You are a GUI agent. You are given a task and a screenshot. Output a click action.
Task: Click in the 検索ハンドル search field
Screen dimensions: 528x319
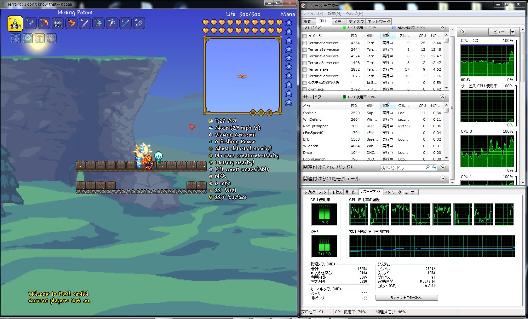point(403,167)
